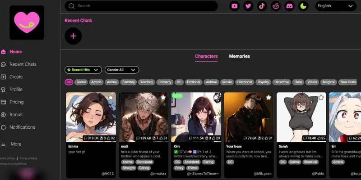This screenshot has height=180, width=361.
Task: Open the Reddit social link icon
Action: [276, 6]
